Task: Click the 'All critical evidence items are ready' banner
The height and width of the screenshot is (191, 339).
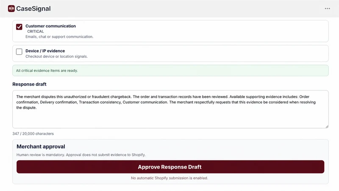Action: pyautogui.click(x=170, y=70)
